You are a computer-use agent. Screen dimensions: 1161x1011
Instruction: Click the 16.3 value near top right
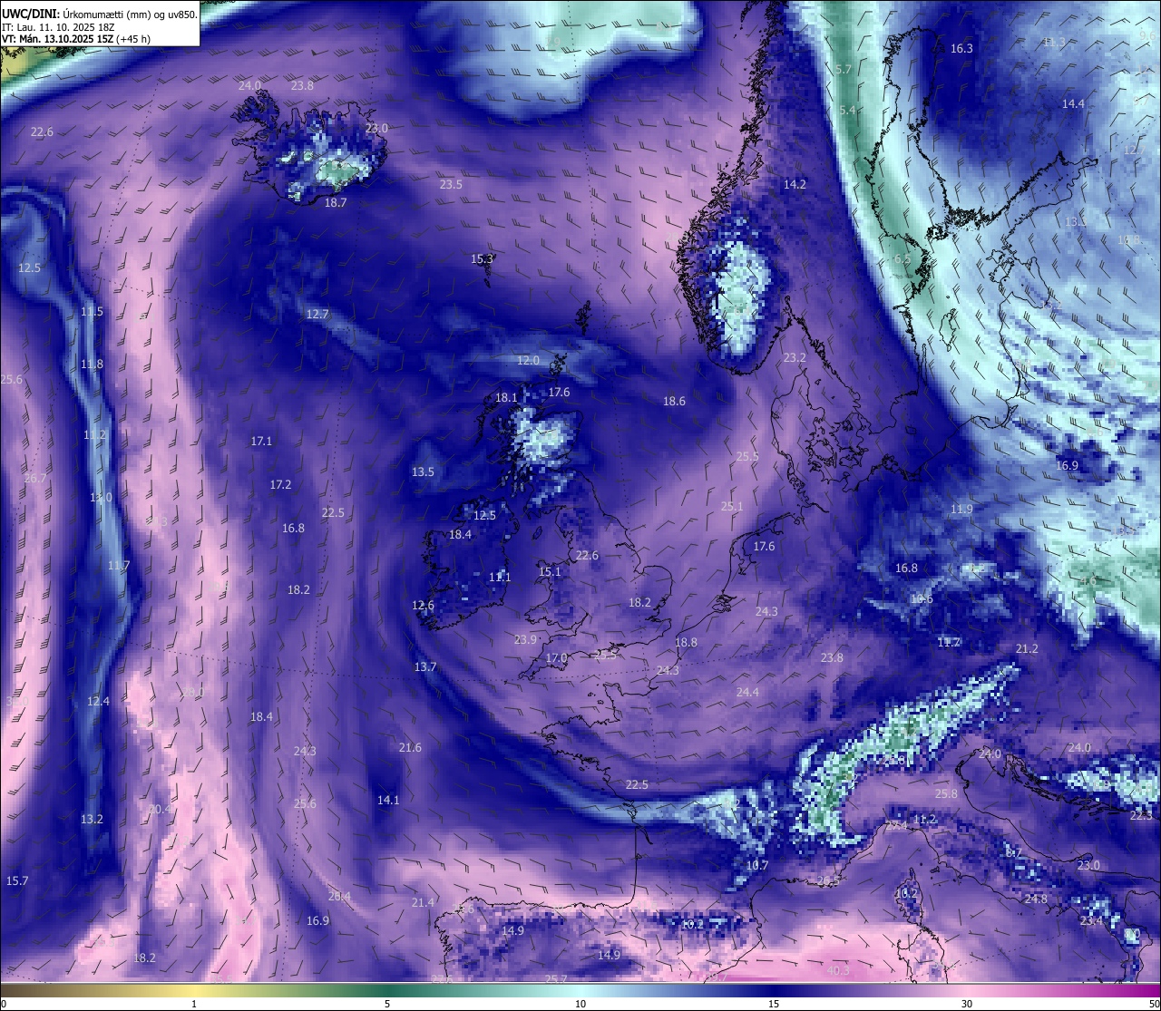coord(961,48)
